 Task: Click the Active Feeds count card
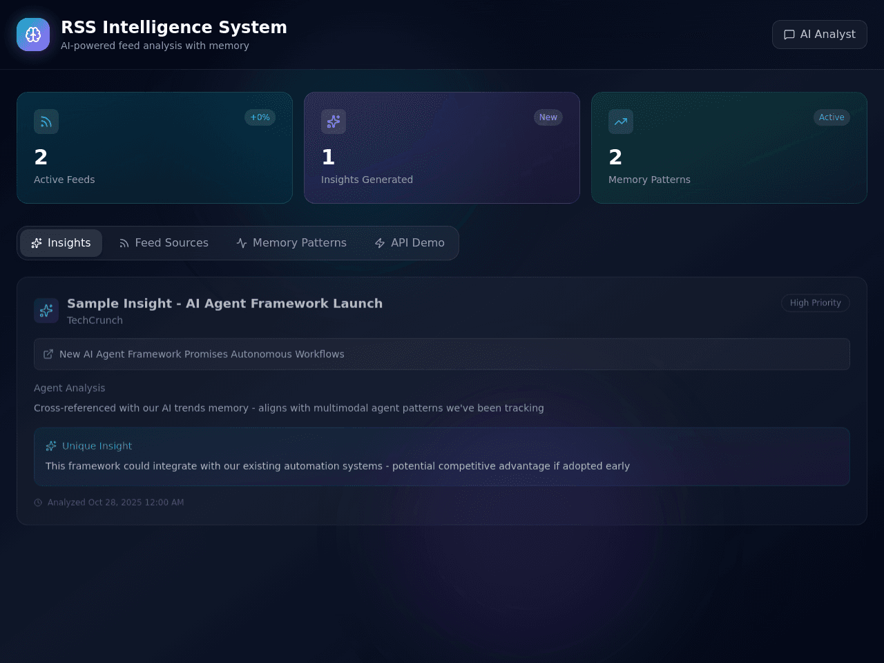click(155, 148)
